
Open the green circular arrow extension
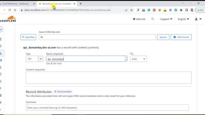[149, 10]
